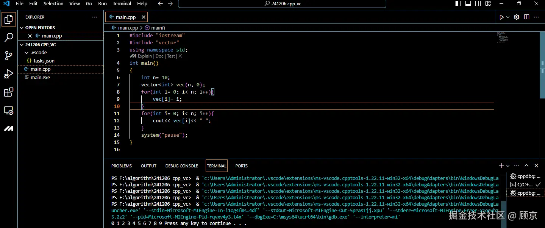545x228 pixels.
Task: Open the Run menu
Action: coord(102,4)
